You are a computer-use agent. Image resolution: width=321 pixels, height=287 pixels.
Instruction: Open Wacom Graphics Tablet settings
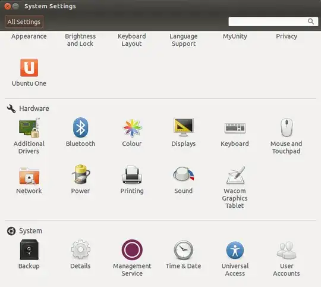click(x=235, y=175)
